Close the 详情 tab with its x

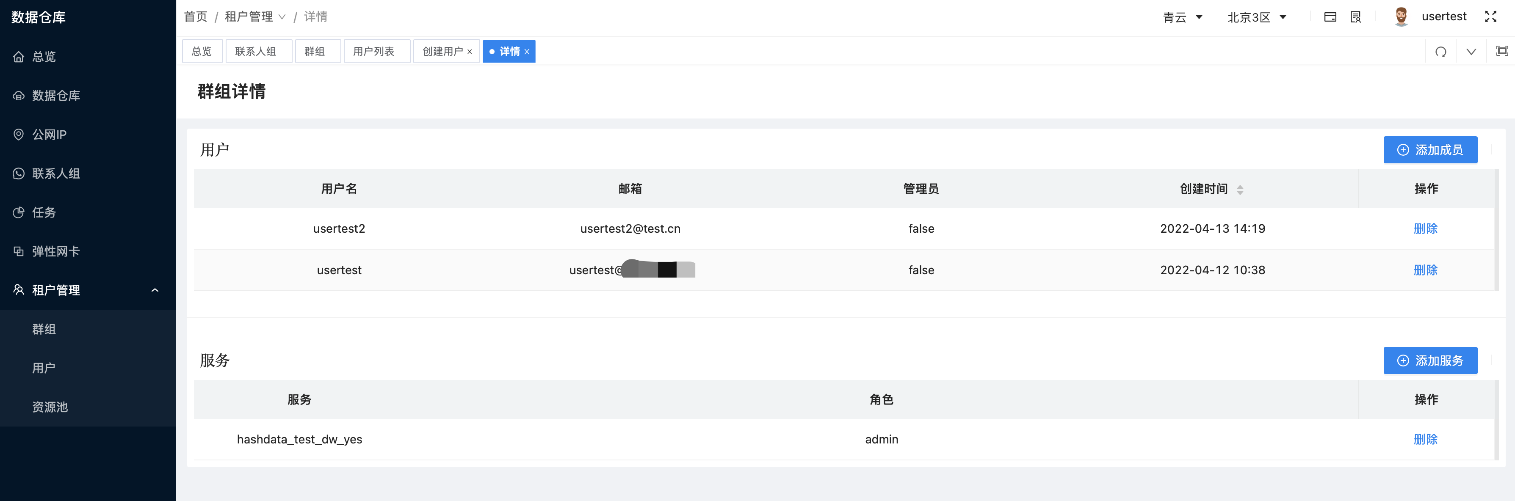pyautogui.click(x=527, y=51)
